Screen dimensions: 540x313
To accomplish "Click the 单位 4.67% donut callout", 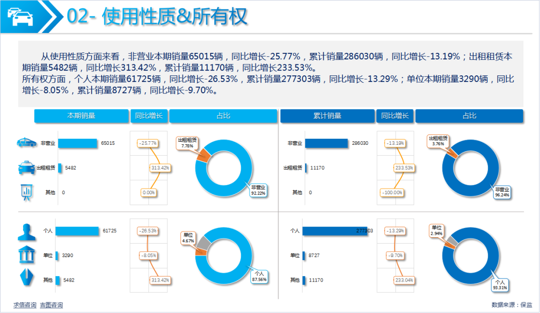I will pos(188,238).
